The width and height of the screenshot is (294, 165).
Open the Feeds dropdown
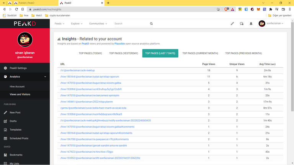click(x=59, y=24)
